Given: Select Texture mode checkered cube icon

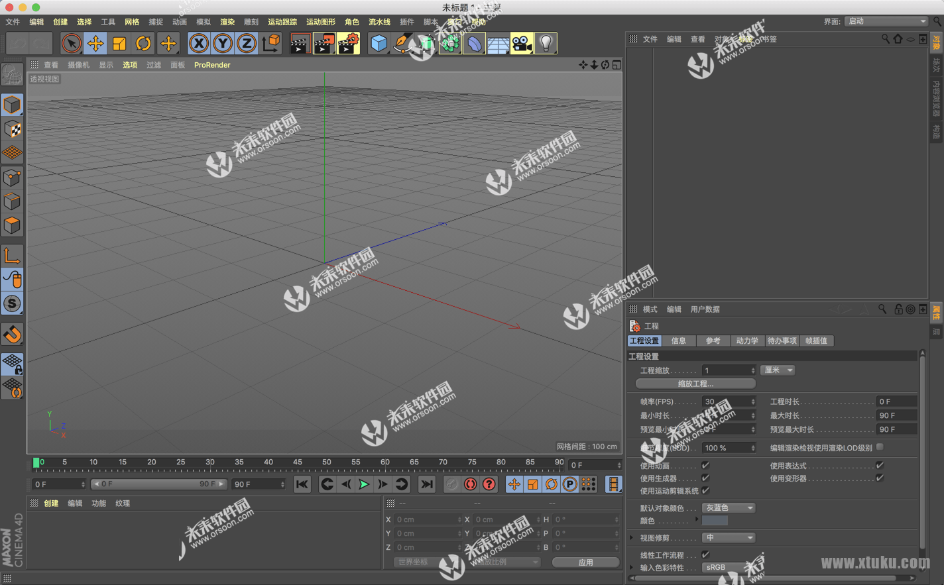Looking at the screenshot, I should pyautogui.click(x=12, y=129).
